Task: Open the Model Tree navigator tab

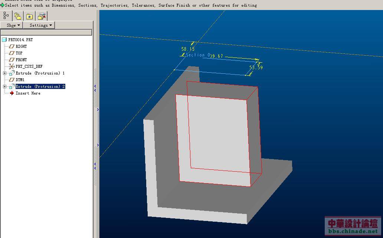Action: coord(6,16)
